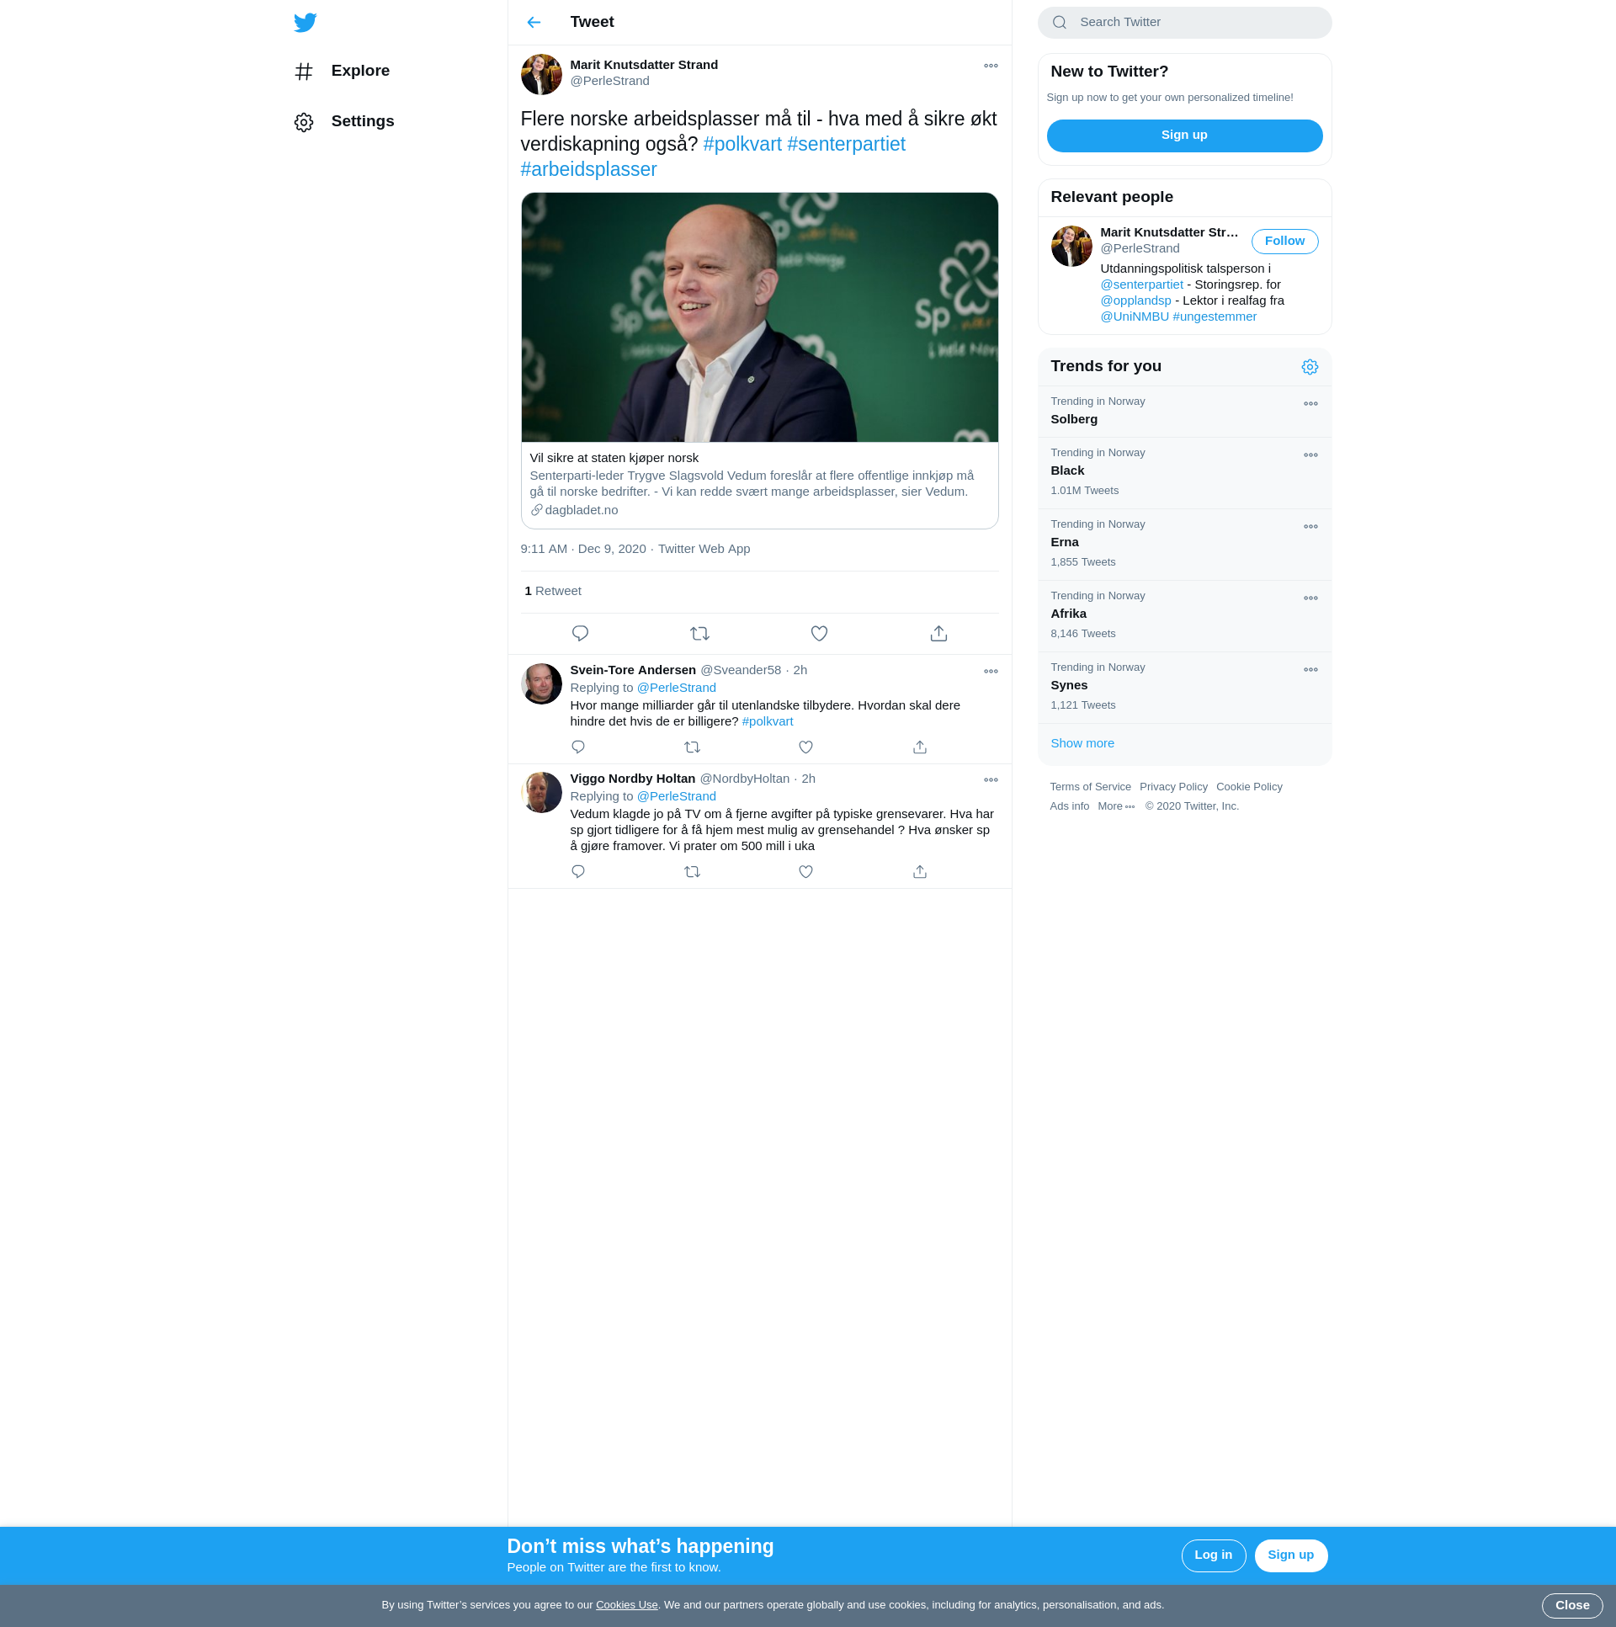The height and width of the screenshot is (1627, 1616).
Task: Open the dagbladet.no article image
Action: tap(758, 317)
